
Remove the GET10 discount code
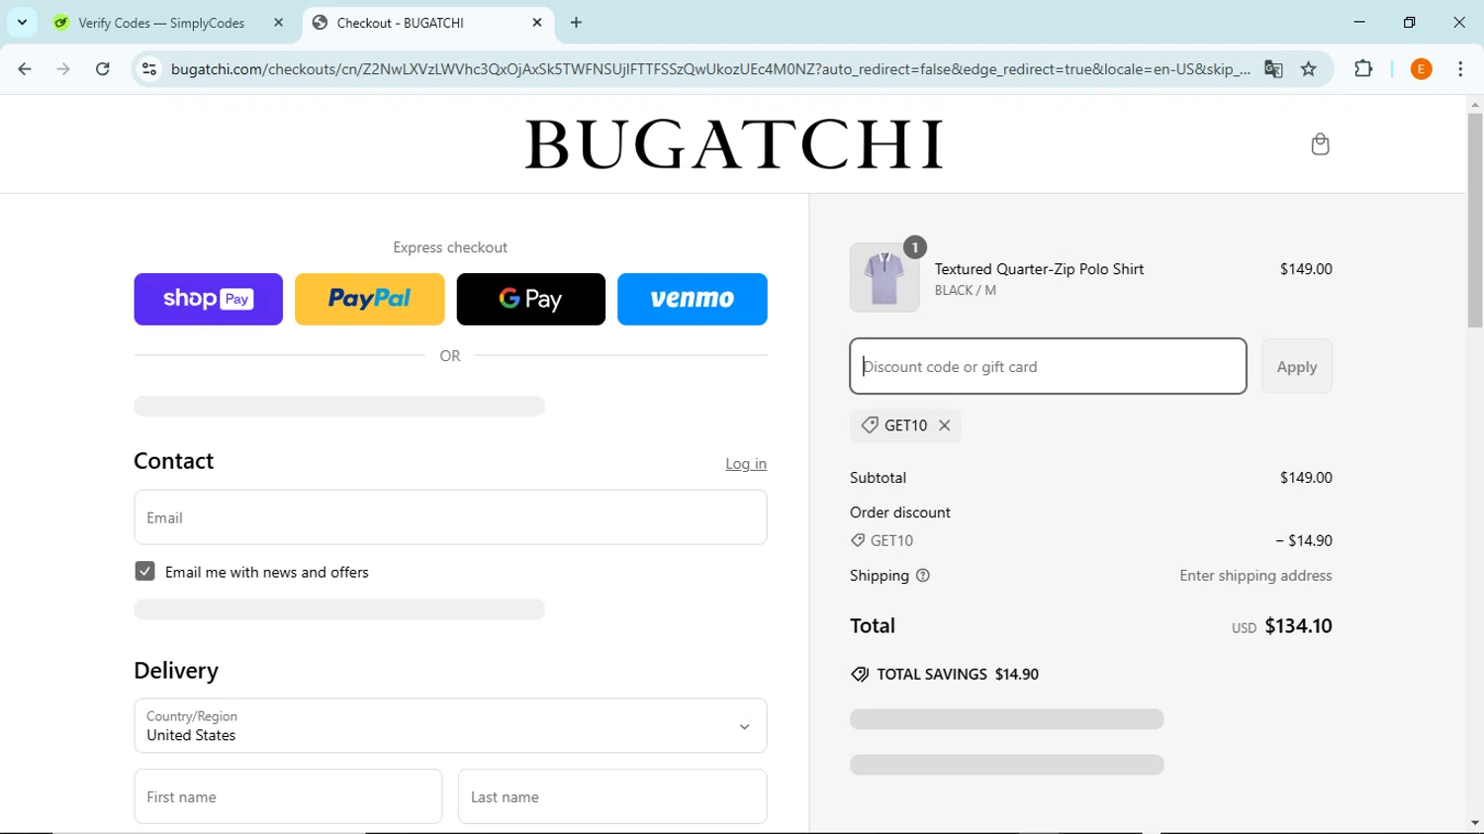point(945,425)
